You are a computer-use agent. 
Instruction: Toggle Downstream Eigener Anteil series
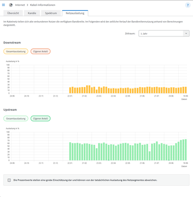[40, 51]
